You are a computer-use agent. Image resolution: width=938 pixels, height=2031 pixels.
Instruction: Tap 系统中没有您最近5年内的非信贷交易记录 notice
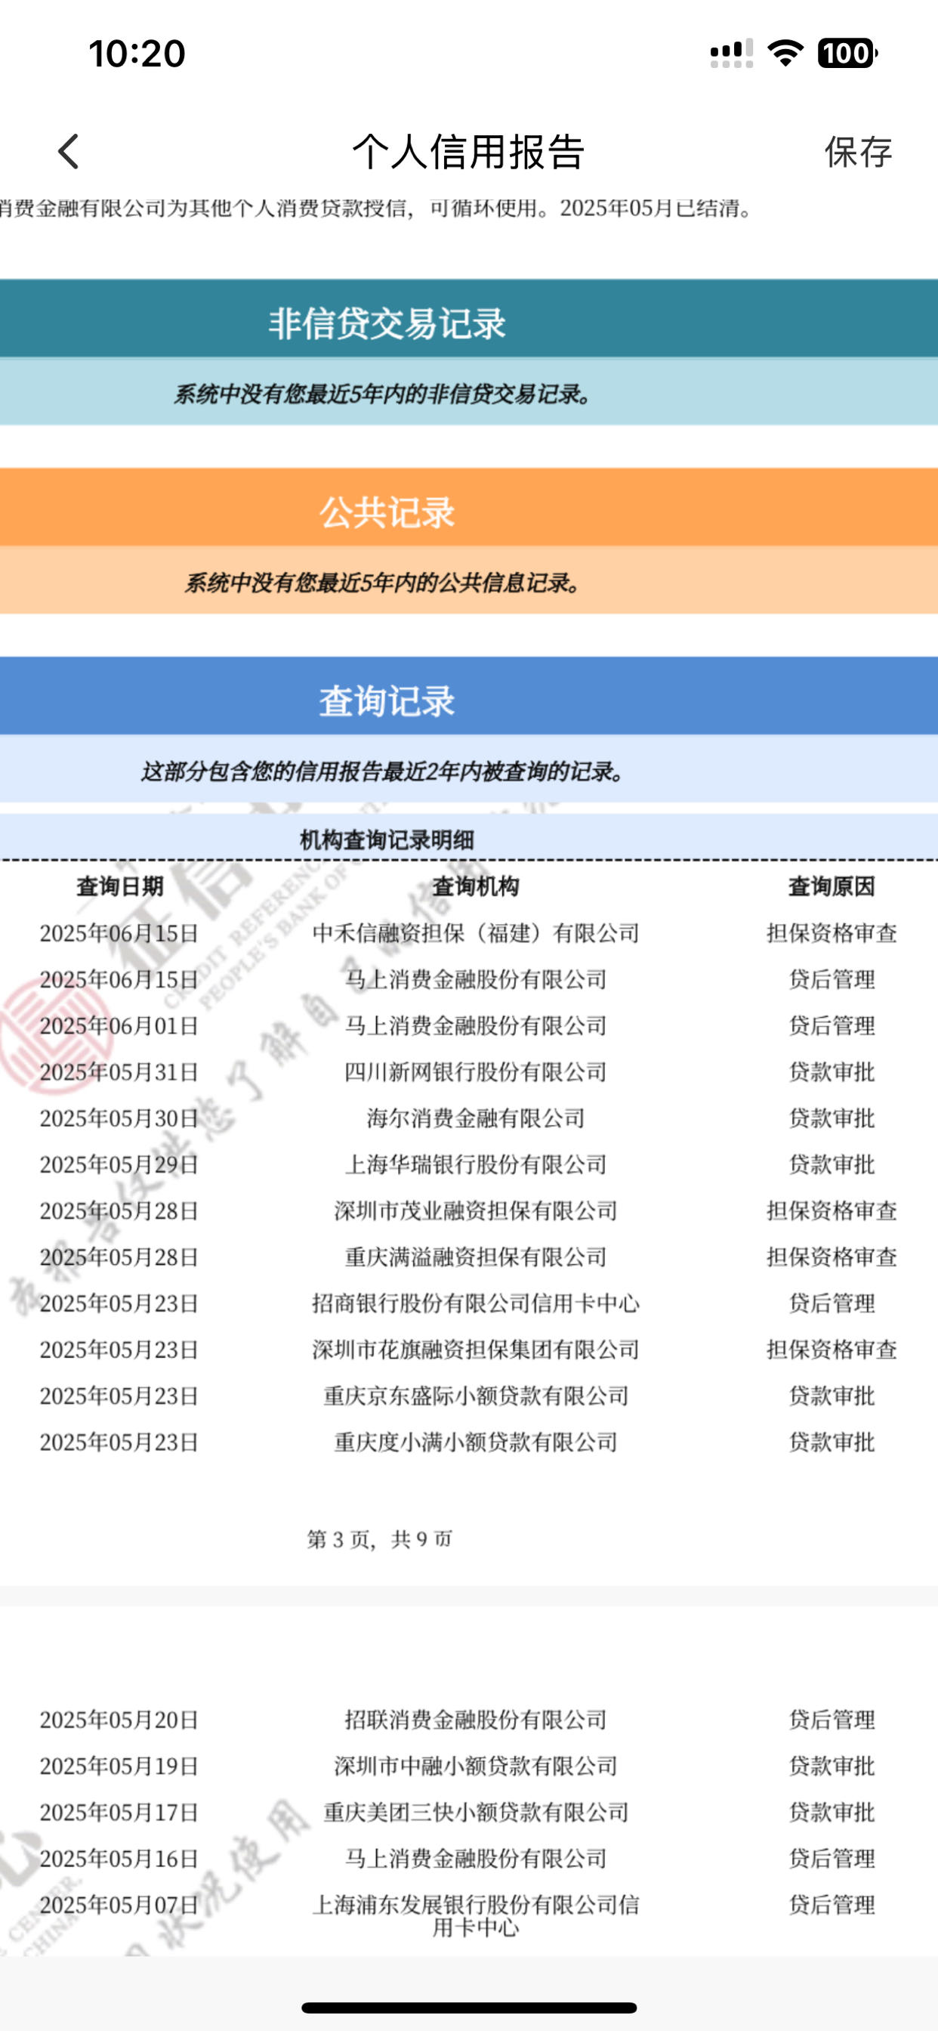pos(383,394)
